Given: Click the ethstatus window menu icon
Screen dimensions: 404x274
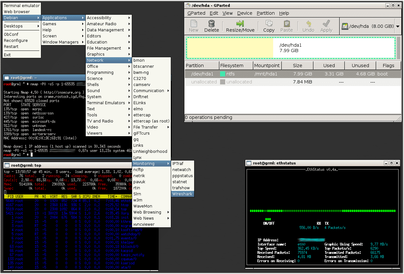Looking at the screenshot, I should 249,163.
